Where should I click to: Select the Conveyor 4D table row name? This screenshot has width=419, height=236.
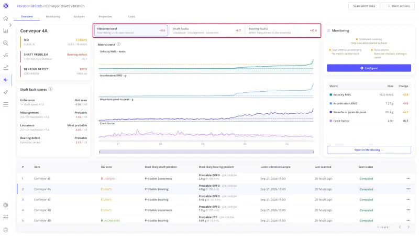click(x=42, y=221)
